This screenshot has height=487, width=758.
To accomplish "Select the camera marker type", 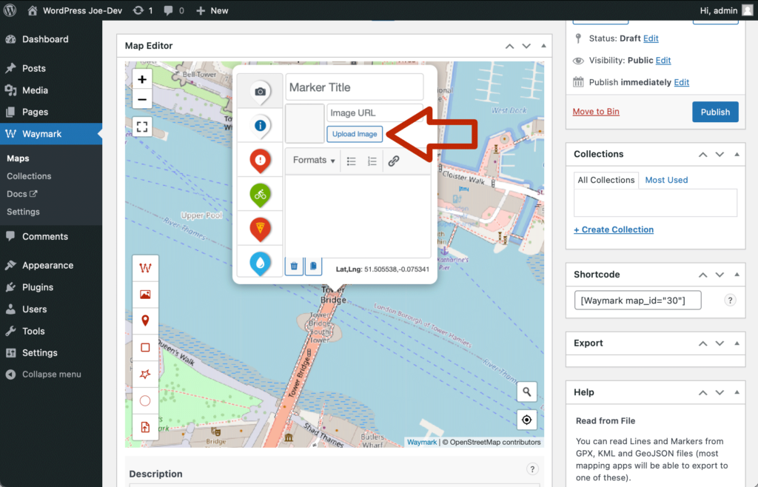I will point(260,91).
